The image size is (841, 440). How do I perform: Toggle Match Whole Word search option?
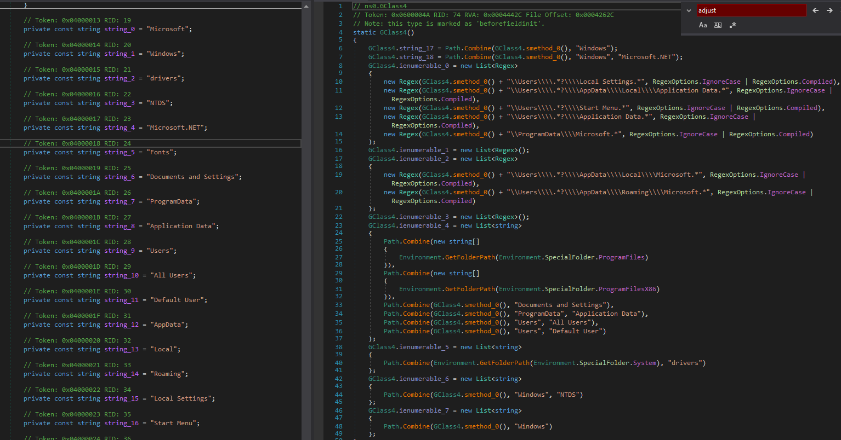coord(718,25)
